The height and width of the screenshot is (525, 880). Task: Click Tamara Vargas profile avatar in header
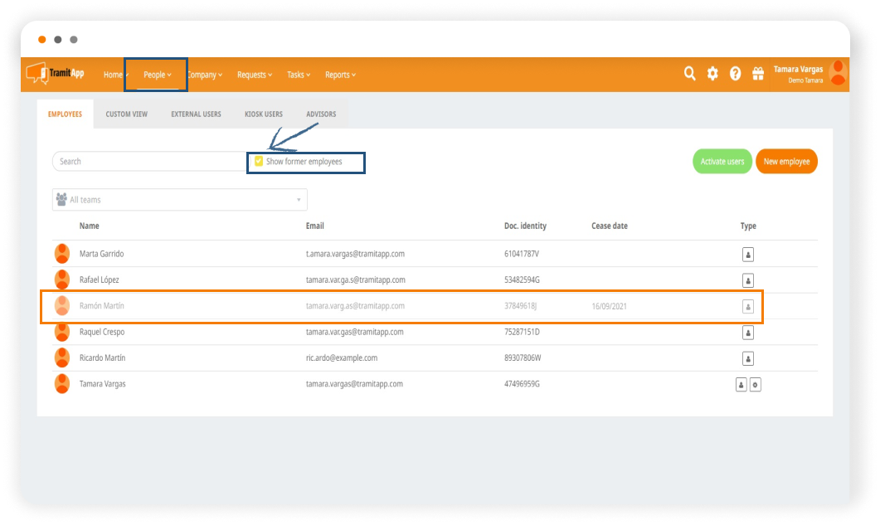(838, 74)
